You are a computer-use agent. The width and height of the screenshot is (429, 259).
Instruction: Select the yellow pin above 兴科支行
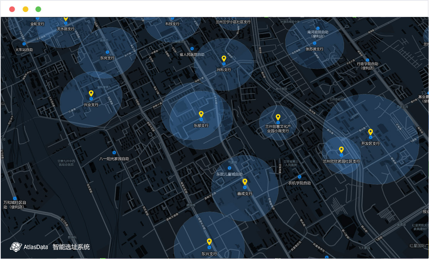[224, 58]
